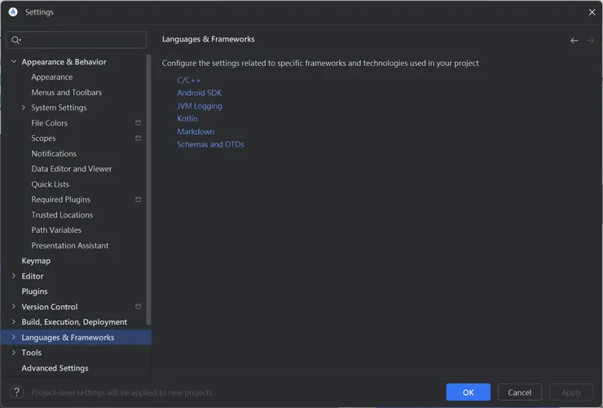The width and height of the screenshot is (603, 408).
Task: Click the back navigation arrow icon
Action: 574,40
